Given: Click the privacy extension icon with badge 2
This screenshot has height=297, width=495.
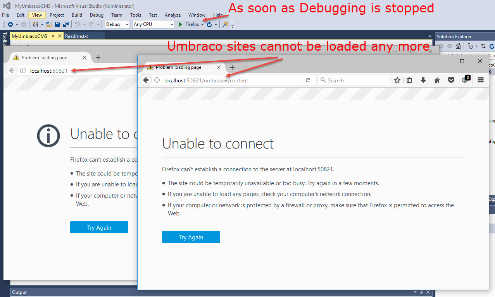Looking at the screenshot, I should [x=465, y=80].
